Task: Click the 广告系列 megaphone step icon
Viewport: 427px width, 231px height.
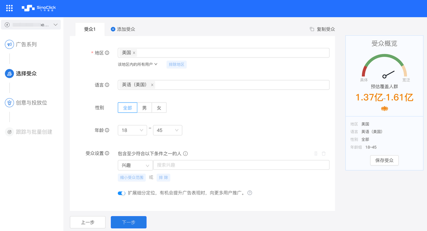Action: tap(9, 44)
